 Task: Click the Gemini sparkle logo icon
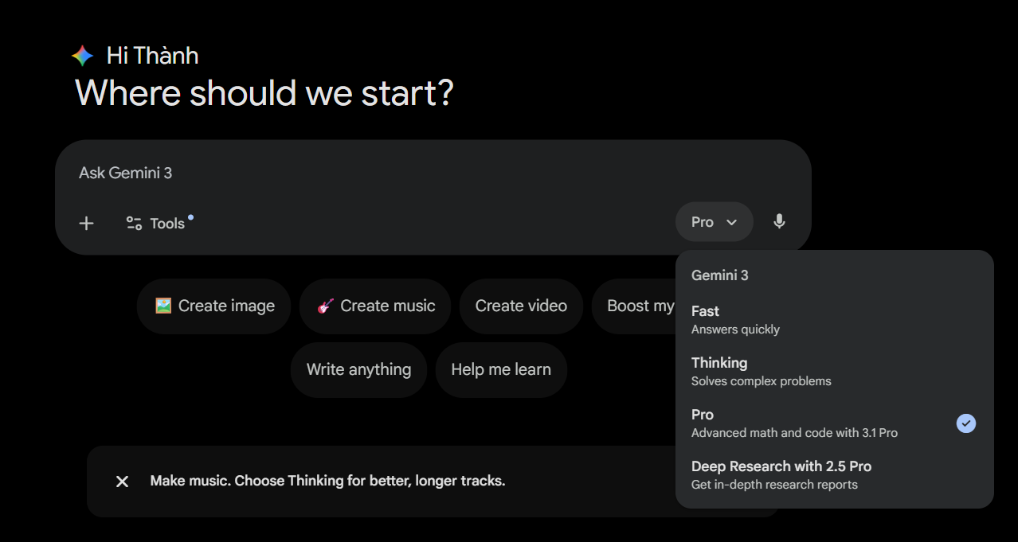(82, 56)
